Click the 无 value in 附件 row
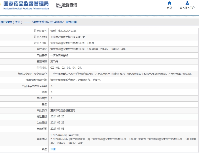Image resolution: width=199 pixels, height=155 pixels. point(52,92)
